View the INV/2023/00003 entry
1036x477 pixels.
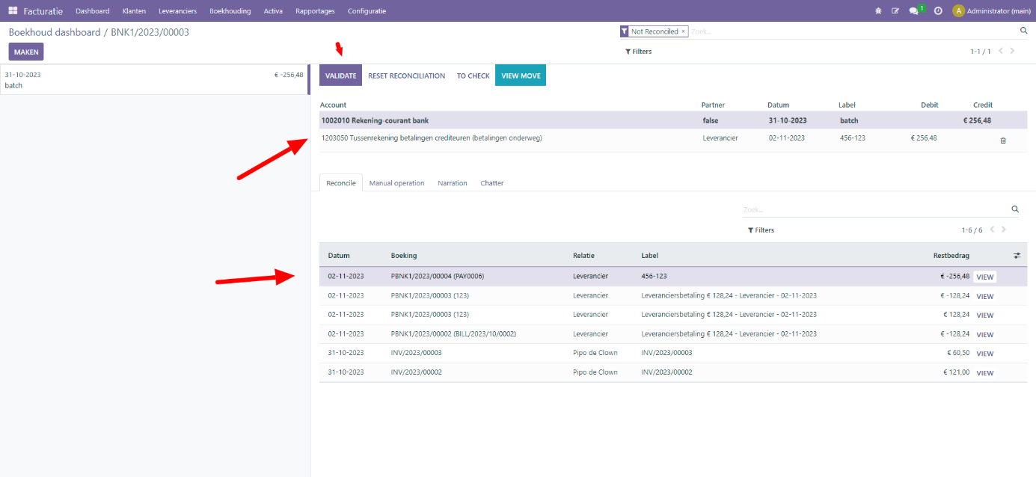(984, 354)
